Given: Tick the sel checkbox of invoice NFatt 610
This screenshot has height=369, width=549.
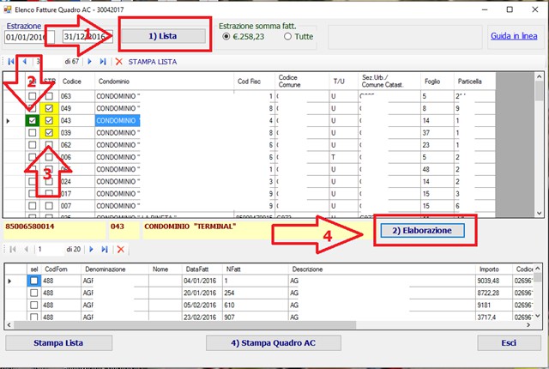Looking at the screenshot, I should 34,305.
